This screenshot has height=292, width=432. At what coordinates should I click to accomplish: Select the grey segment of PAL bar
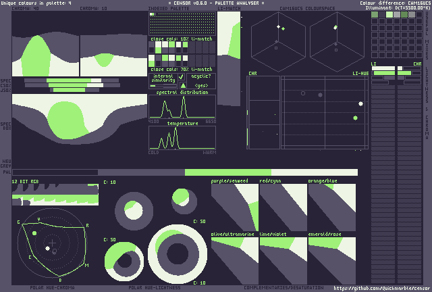coord(141,172)
